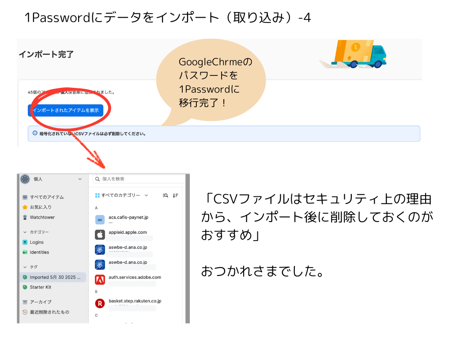Click the ANA icon of second aswbe-d.ana.co.jp

pos(100,265)
